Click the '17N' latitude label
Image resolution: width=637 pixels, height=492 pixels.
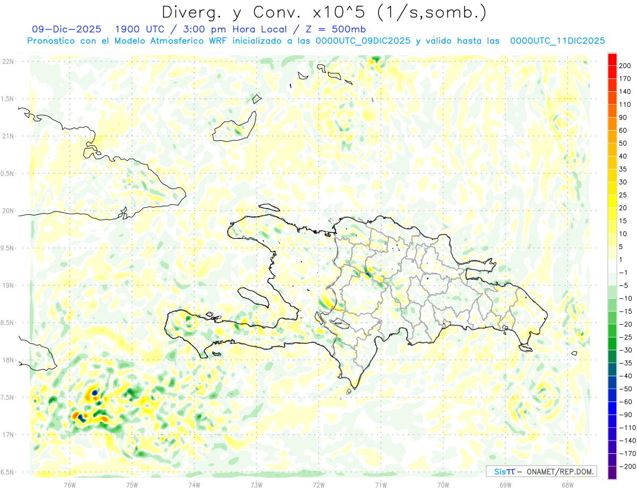tap(7, 435)
